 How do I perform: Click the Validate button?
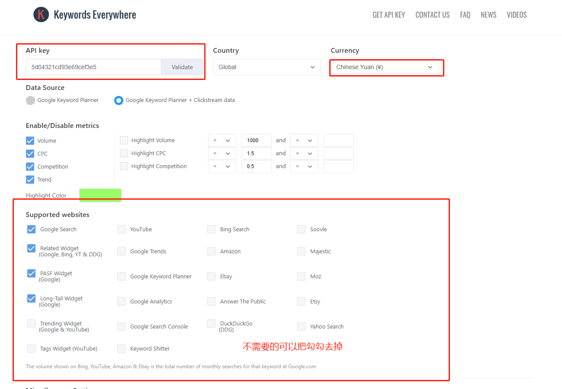tap(182, 67)
